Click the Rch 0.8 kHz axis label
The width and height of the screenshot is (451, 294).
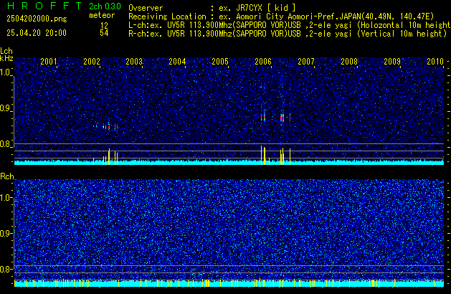(6, 269)
